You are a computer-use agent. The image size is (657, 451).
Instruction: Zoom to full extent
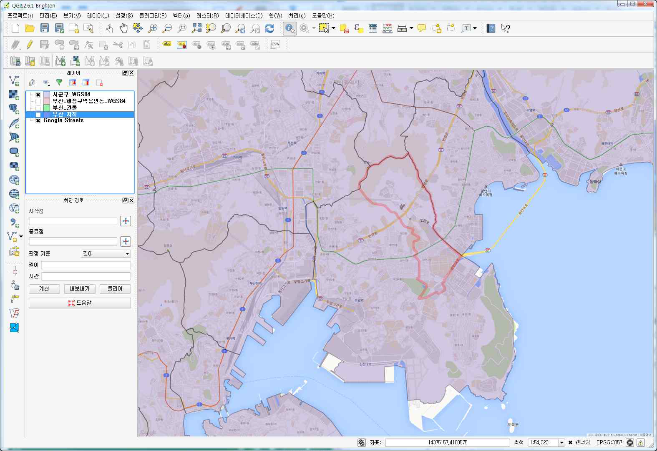(x=196, y=28)
